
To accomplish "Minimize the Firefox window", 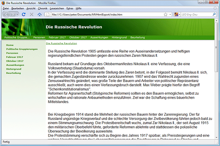I will point(201,2).
